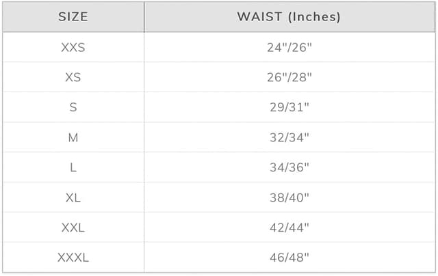Click the vertical divider between header columns
This screenshot has height=276, width=438.
(144, 17)
